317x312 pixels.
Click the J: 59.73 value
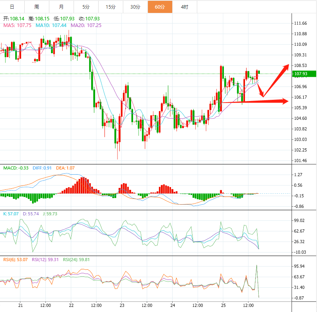pos(50,214)
